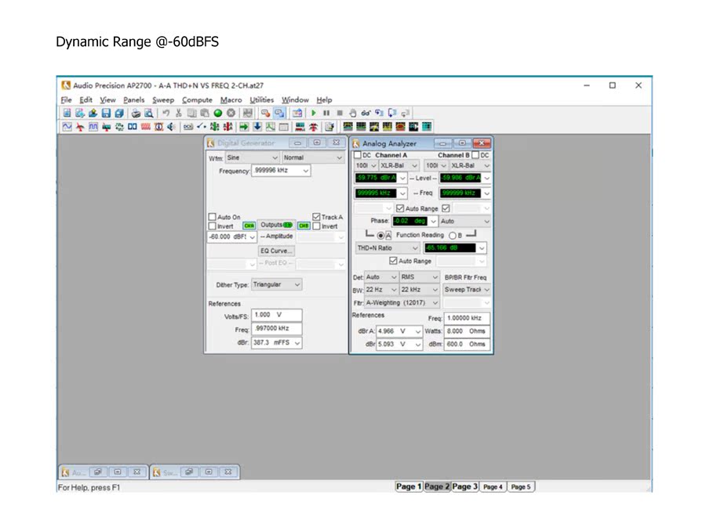Viewport: 706px width, 524px height.
Task: Open the Panels menu
Action: coord(133,99)
